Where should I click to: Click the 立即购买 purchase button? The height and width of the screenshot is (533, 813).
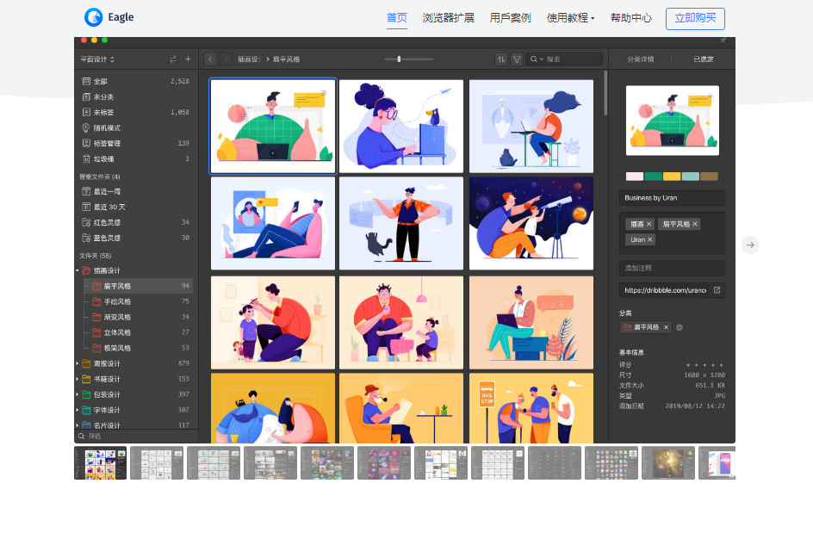pos(695,18)
